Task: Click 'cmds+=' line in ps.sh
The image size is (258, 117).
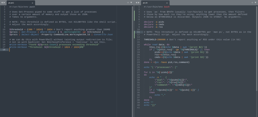Action: 181,57
